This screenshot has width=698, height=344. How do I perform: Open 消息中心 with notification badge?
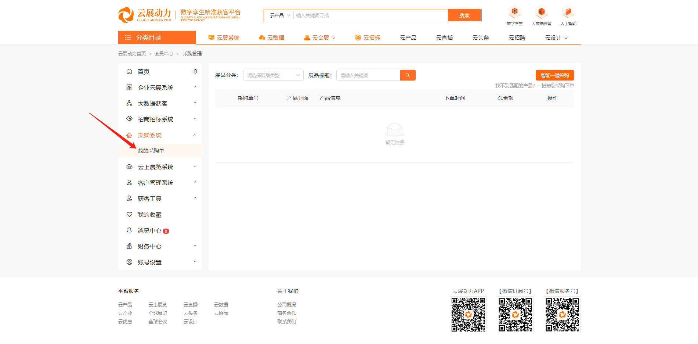149,231
